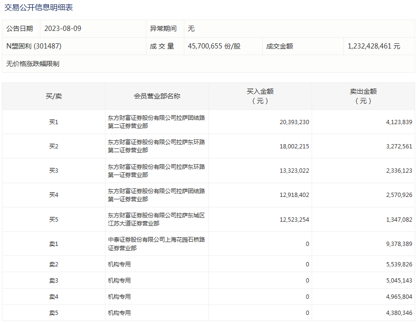Select the 卖4 row label

[54, 296]
